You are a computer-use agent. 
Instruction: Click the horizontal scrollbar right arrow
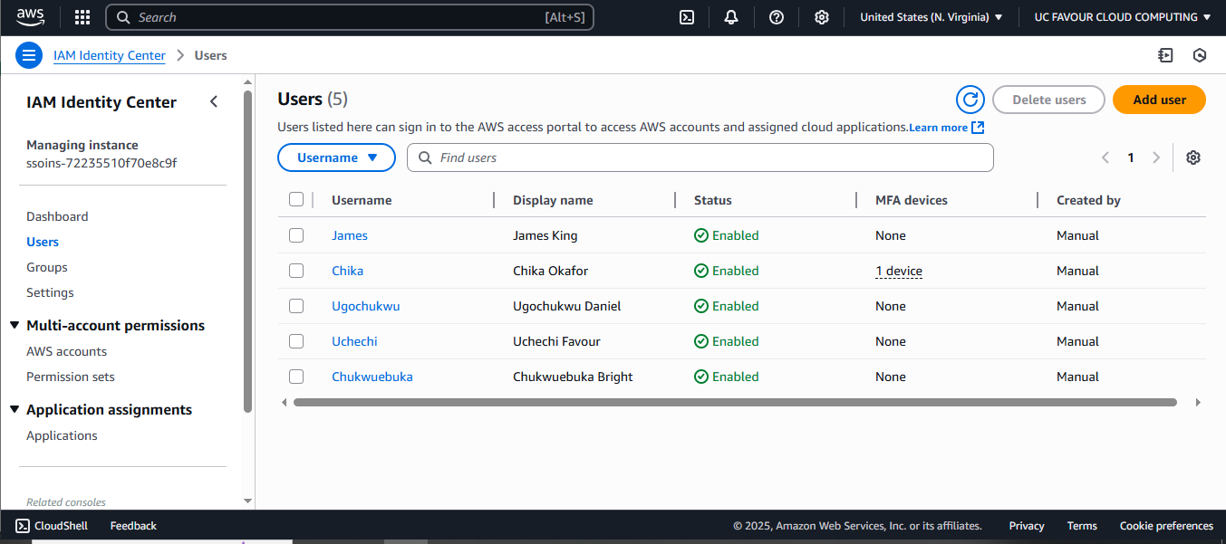[1198, 402]
